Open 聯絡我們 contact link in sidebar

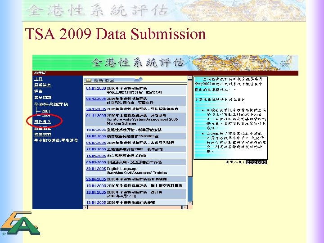click(43, 134)
